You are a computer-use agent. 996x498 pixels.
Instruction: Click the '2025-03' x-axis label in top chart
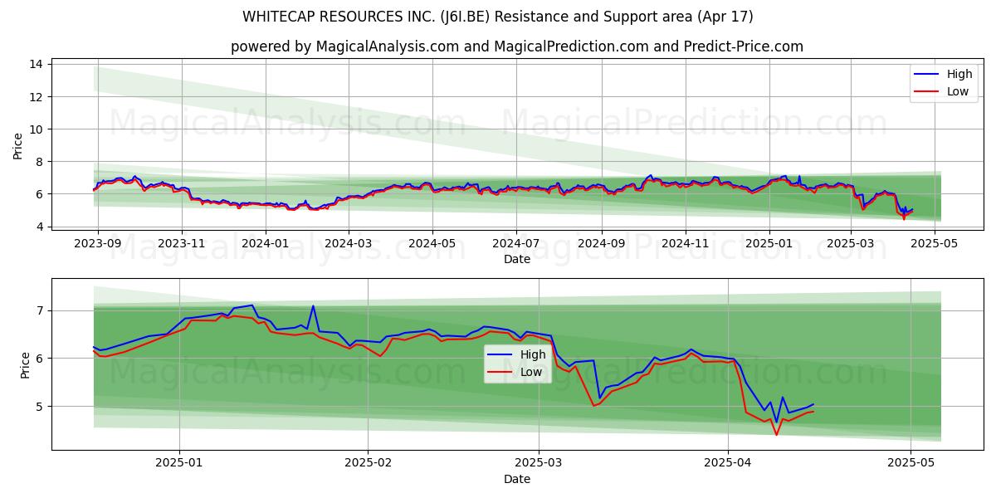(x=851, y=243)
